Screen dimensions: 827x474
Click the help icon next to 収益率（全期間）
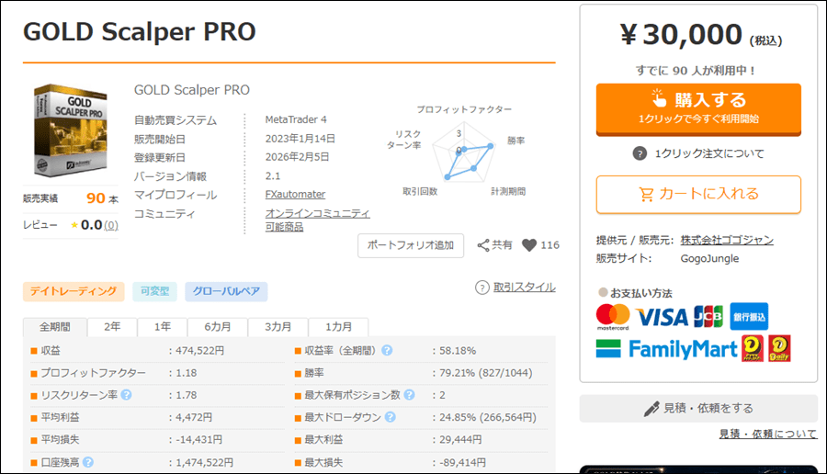point(387,350)
